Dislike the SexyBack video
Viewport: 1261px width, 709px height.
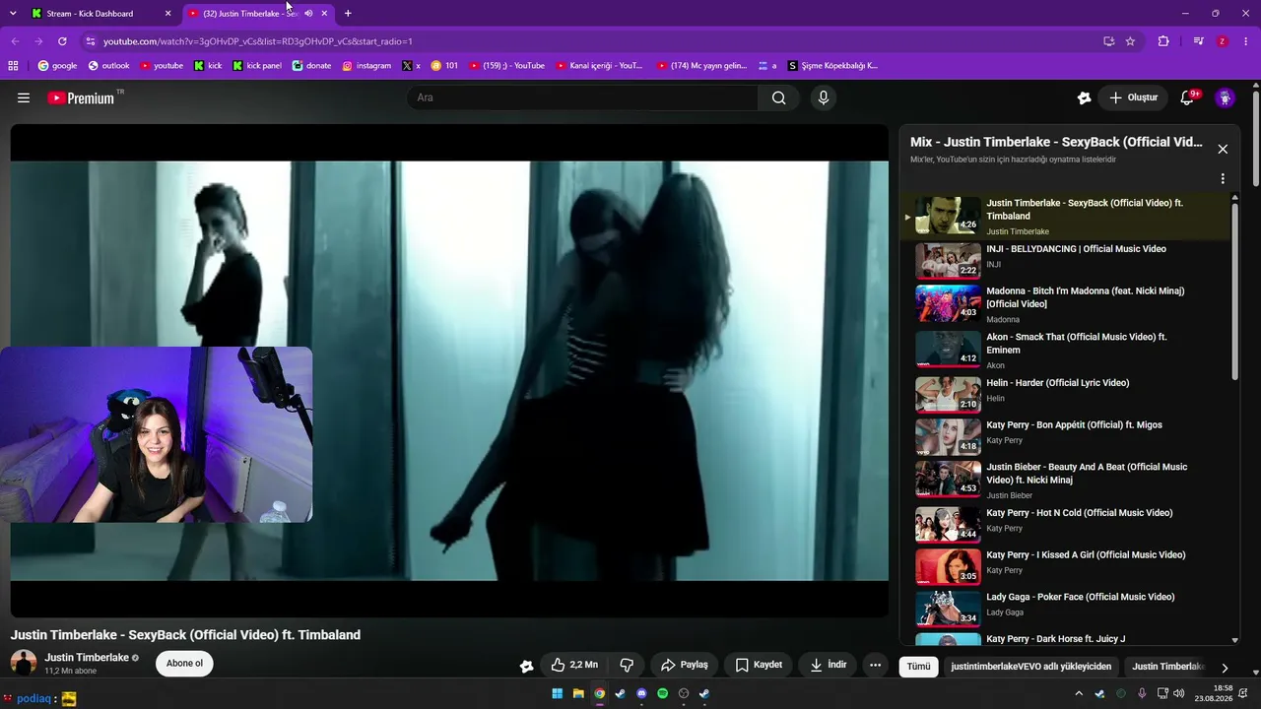tap(627, 665)
